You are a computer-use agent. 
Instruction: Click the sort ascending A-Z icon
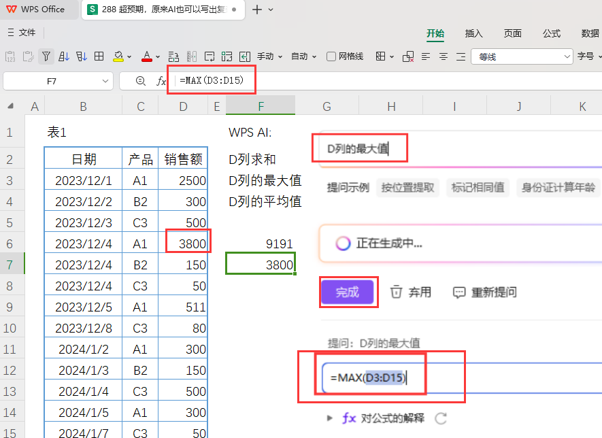coord(64,57)
